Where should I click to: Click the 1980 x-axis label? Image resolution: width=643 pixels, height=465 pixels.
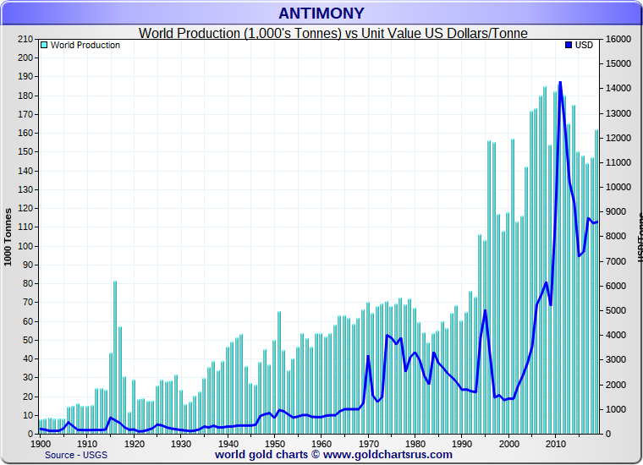(415, 444)
